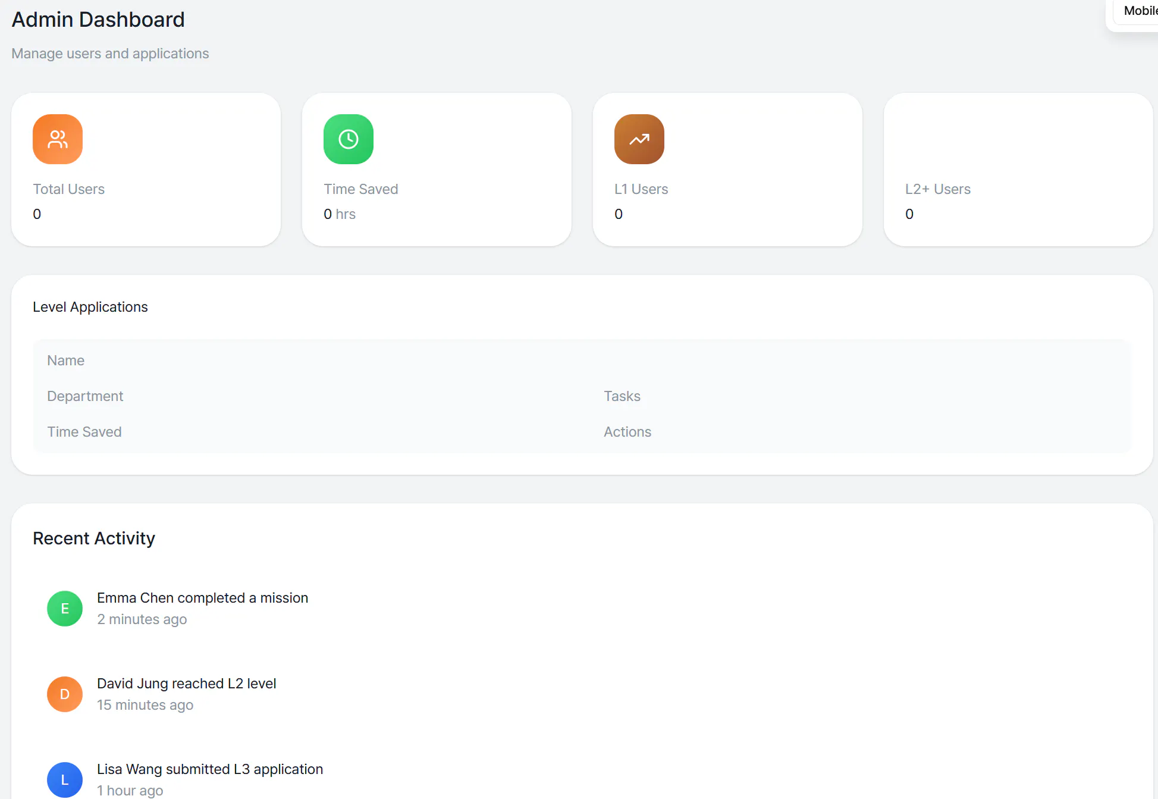Click the '0 hrs' Time Saved value
This screenshot has width=1158, height=799.
pyautogui.click(x=340, y=214)
